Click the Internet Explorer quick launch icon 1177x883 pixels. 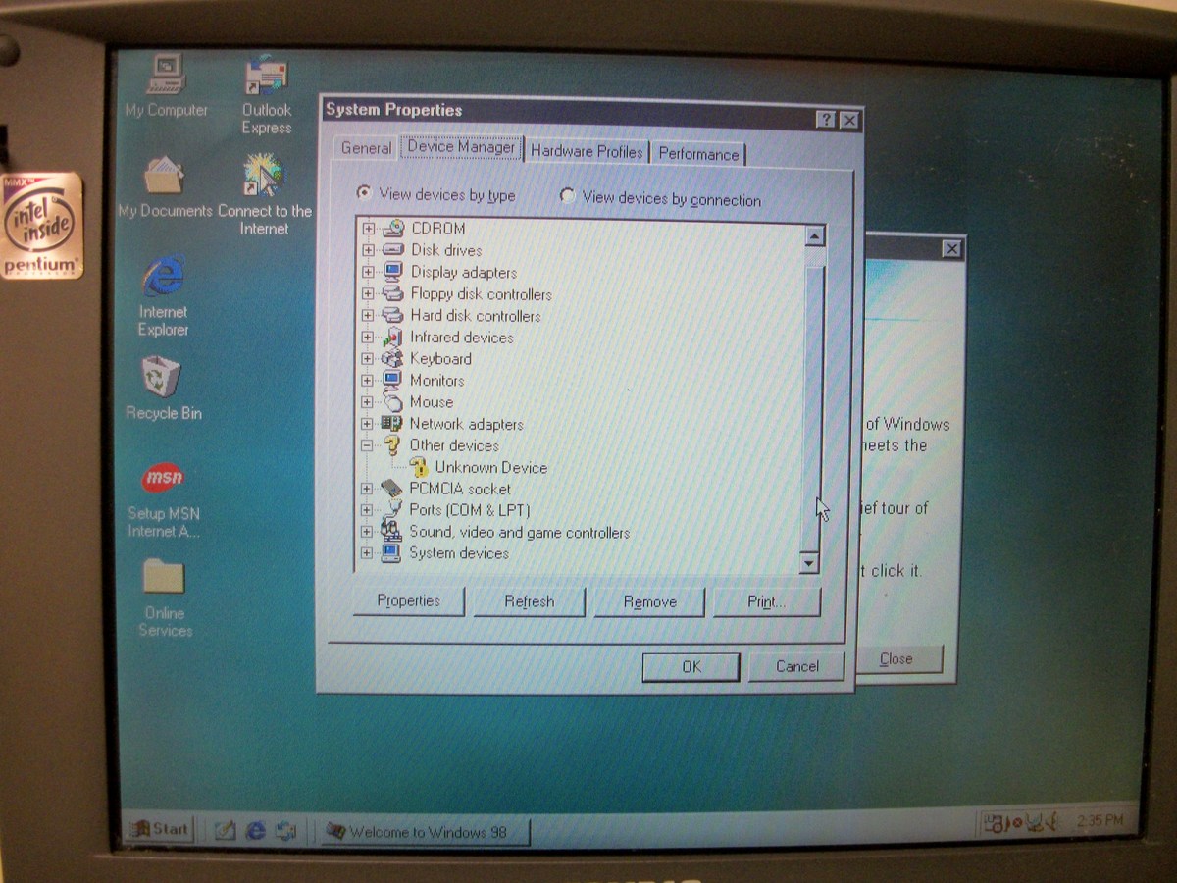pyautogui.click(x=256, y=830)
